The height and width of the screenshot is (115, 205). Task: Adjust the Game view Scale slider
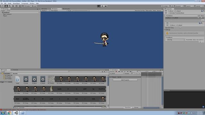pos(80,11)
